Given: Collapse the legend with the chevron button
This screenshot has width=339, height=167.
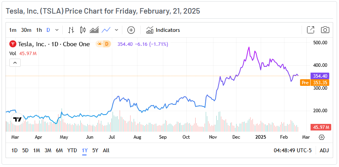Looking at the screenshot, I should (x=14, y=63).
